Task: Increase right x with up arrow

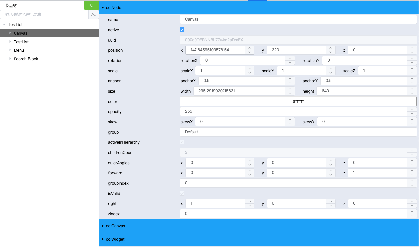Action: (250, 201)
